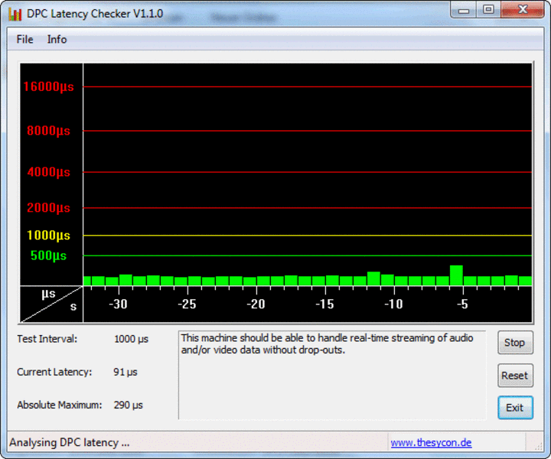Click the 2000µs axis label
The width and height of the screenshot is (551, 459).
48,208
